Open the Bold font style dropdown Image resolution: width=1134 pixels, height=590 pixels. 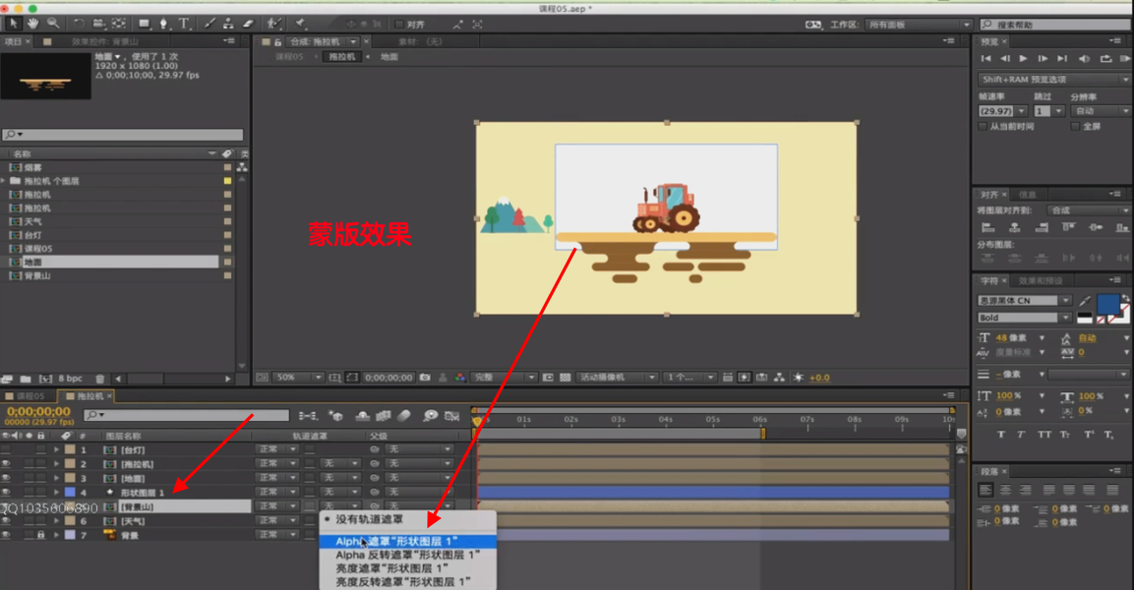coord(1024,318)
